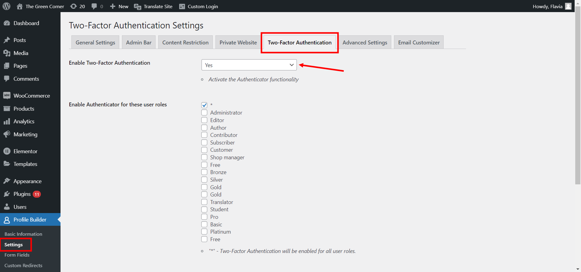
Task: Click the WordPress logo icon
Action: pos(6,6)
